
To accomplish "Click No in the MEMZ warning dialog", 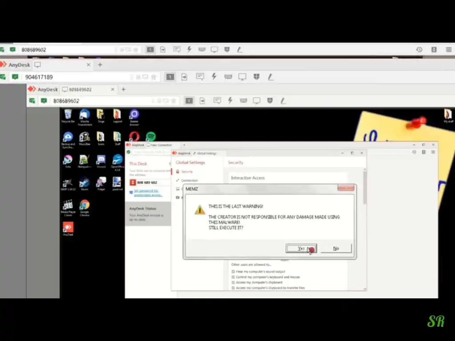I will coord(336,249).
